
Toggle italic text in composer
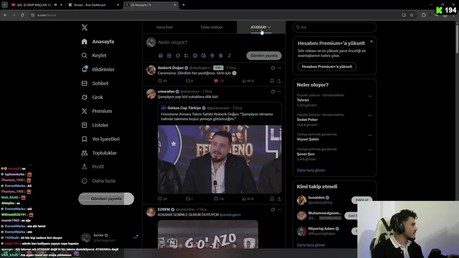tap(229, 56)
